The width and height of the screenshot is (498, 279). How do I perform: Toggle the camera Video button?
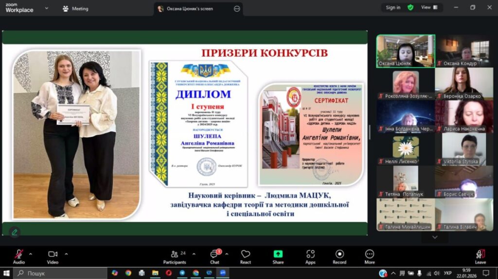click(53, 257)
